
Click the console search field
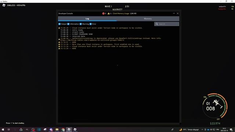[x=167, y=24]
